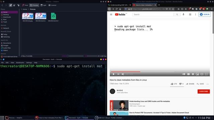Toggle video subtitles captions
Image resolution: width=214 pixels, height=120 pixels.
(188, 74)
